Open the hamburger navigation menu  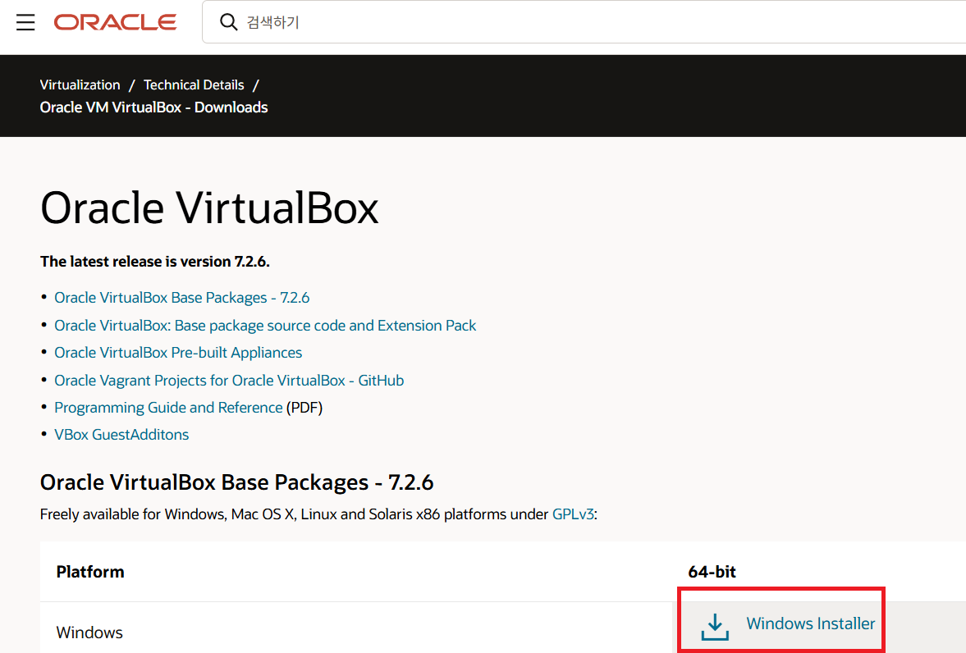tap(25, 22)
